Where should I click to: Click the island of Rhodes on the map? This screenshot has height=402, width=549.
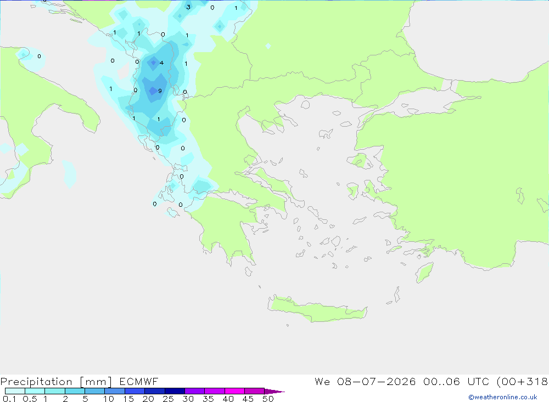tap(424, 272)
